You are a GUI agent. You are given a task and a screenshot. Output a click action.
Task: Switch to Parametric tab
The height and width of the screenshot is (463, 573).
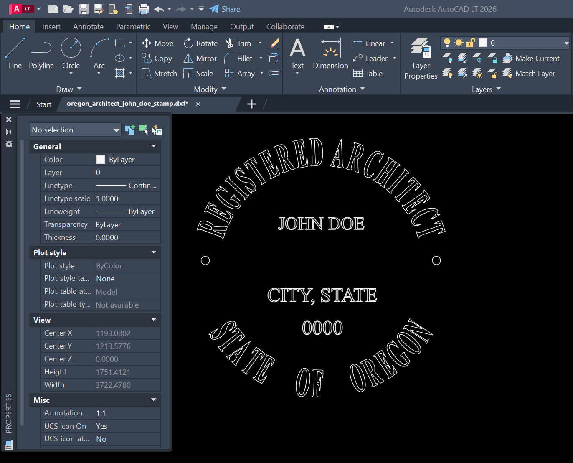coord(133,26)
